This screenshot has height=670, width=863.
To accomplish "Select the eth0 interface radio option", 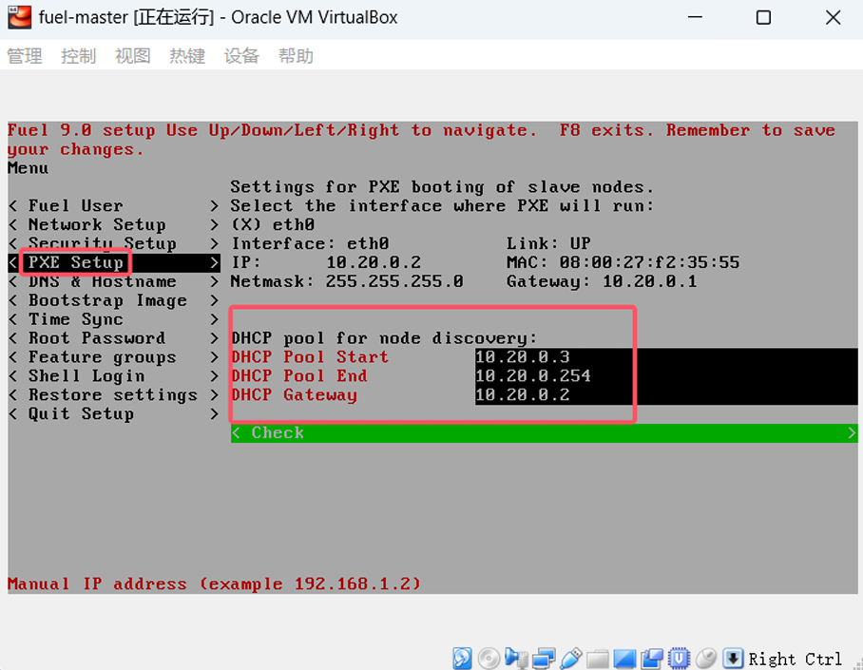I will (x=273, y=224).
